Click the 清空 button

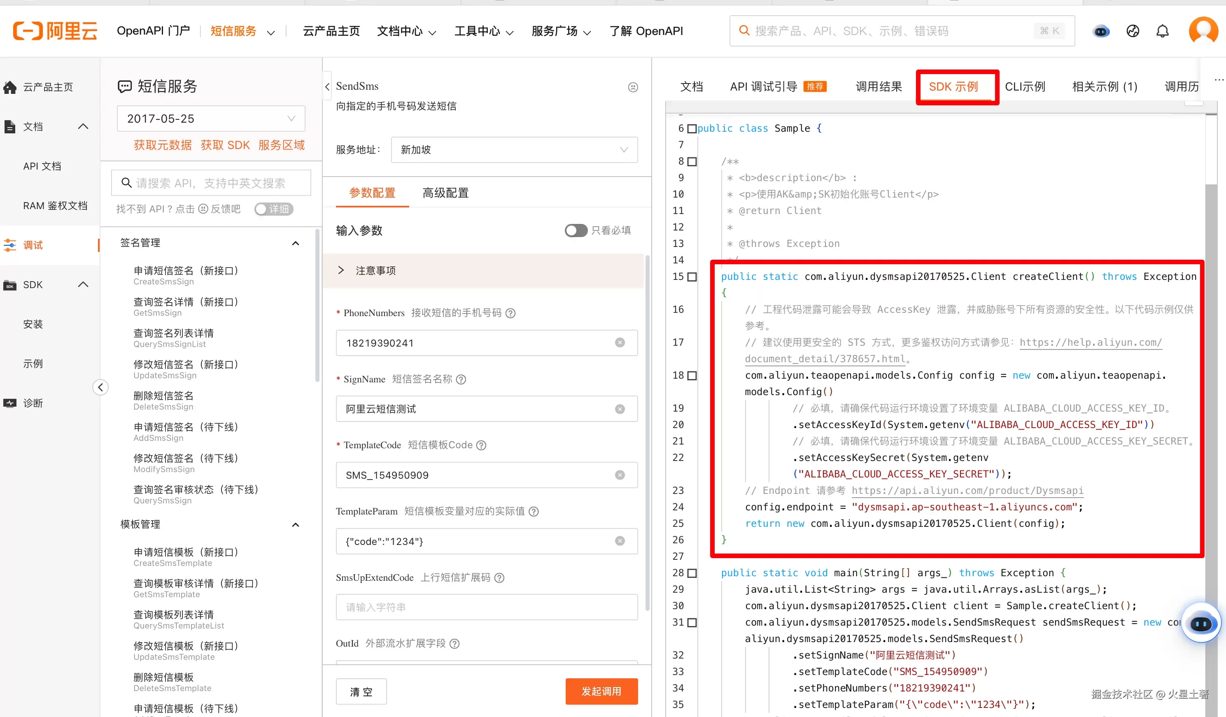361,691
